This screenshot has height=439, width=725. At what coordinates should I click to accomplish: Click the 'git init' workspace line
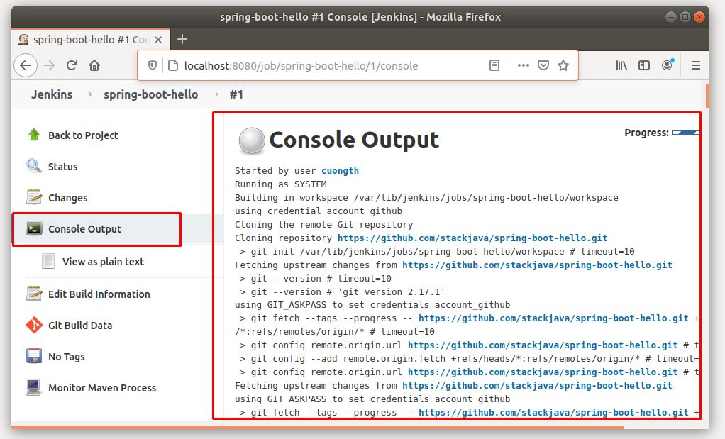(x=437, y=251)
